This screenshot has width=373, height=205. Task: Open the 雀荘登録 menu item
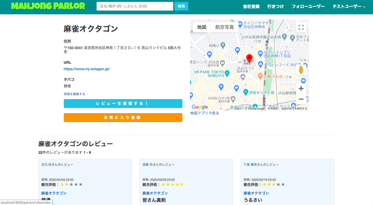251,7
